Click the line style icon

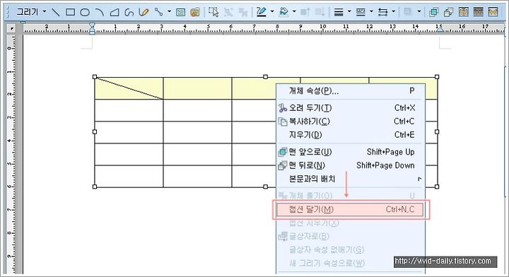pos(361,12)
